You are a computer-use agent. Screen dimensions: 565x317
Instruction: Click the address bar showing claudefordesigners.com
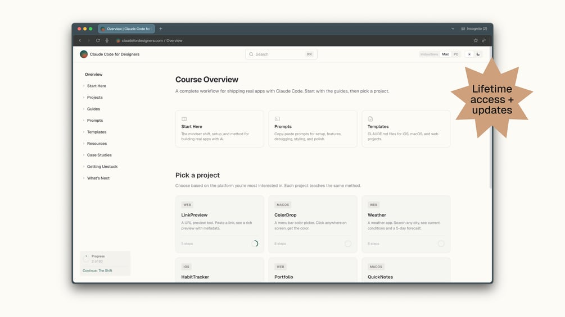pyautogui.click(x=152, y=40)
